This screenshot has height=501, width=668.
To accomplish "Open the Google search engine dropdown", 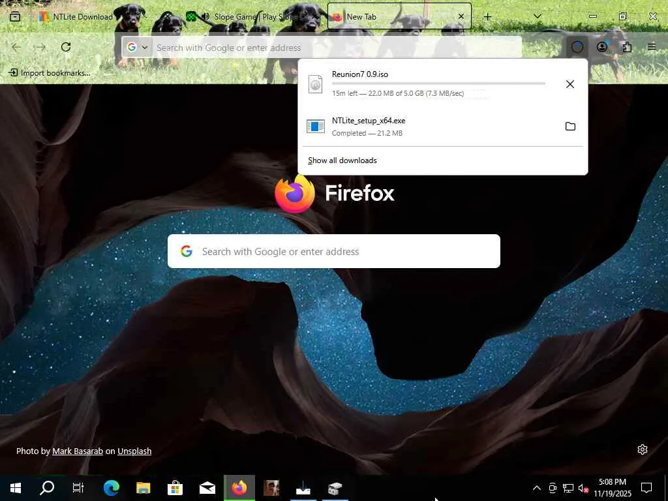I will [x=138, y=47].
